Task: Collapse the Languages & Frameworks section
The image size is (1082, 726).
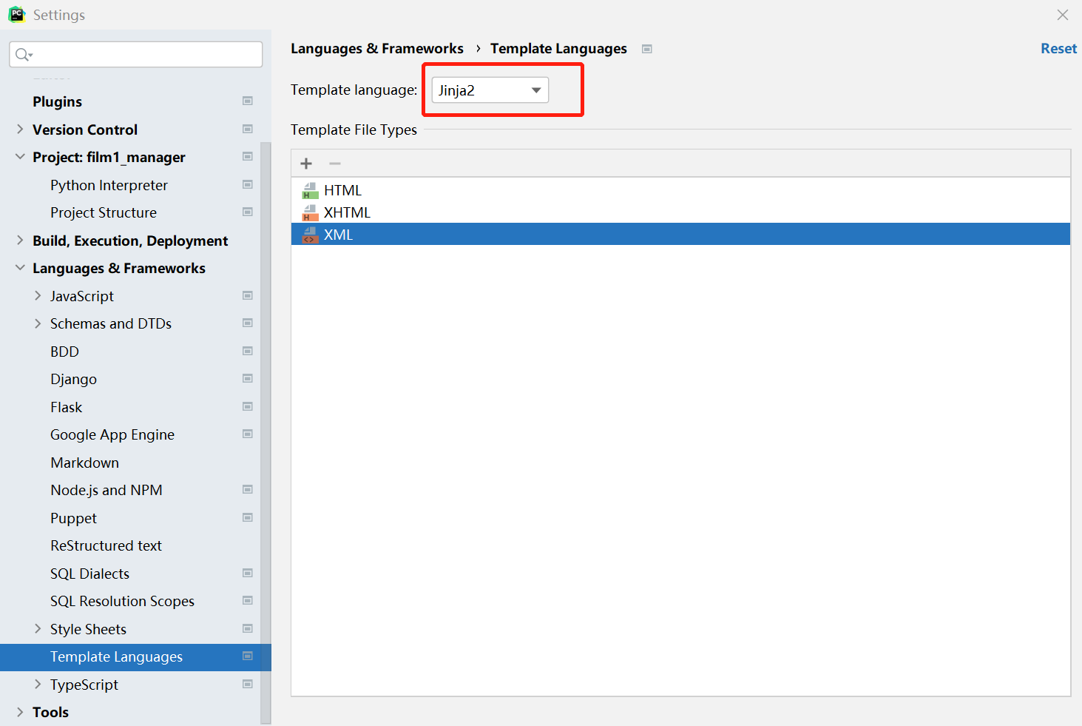Action: coord(20,268)
